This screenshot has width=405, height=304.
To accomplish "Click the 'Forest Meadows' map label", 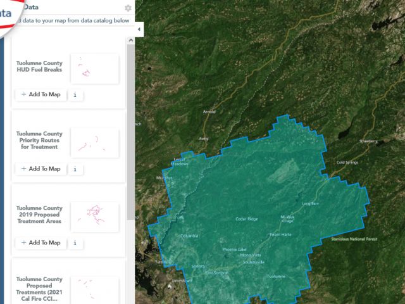I will pos(179,162).
